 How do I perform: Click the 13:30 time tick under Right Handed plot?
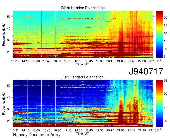pos(15,61)
